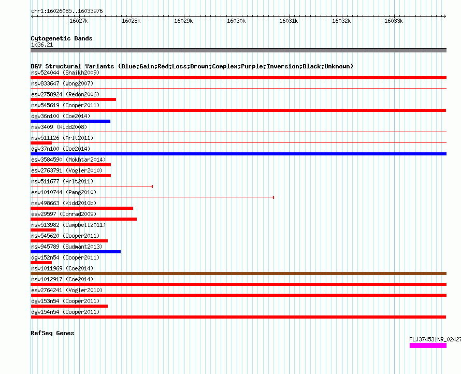Click the nsv3409 (Kidd2008) variant label
461x374 pixels.
(59, 127)
